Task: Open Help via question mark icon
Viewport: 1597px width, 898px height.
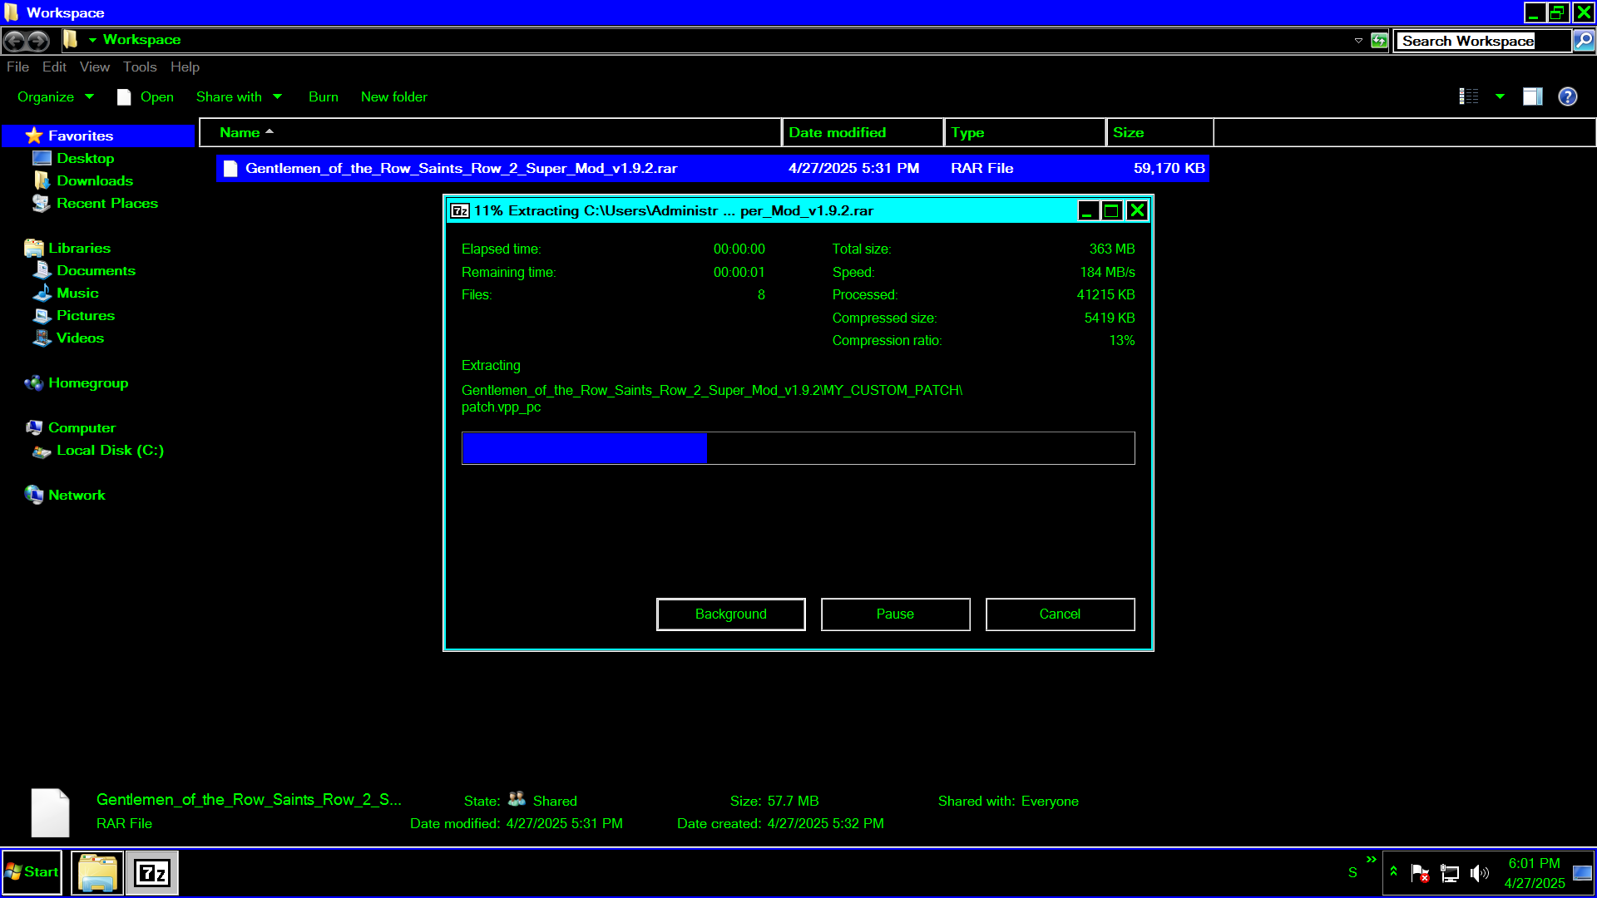Action: click(x=1568, y=96)
